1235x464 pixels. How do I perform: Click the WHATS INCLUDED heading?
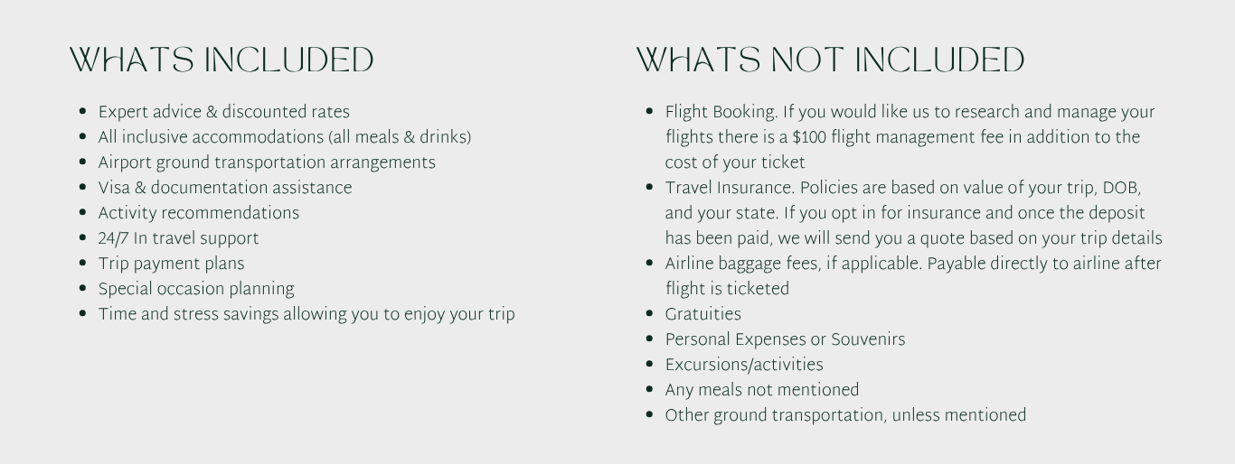pos(222,60)
